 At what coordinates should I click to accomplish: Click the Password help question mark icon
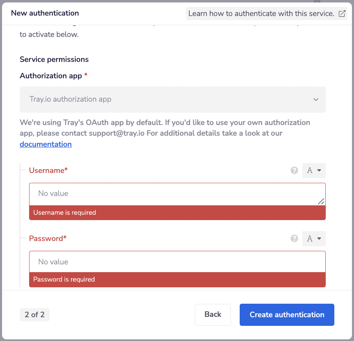294,239
